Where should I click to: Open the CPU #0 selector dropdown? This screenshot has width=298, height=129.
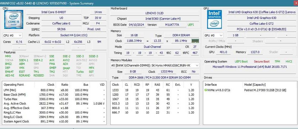pyautogui.click(x=13, y=35)
